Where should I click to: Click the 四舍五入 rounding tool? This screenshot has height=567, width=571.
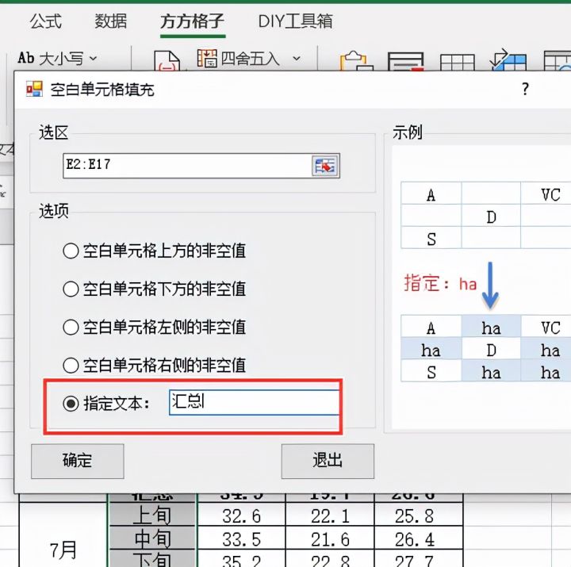(x=239, y=58)
